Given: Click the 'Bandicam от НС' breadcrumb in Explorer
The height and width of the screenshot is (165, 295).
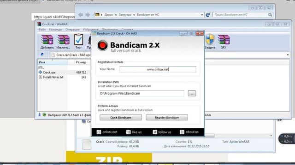Looking at the screenshot, I should [148, 15].
